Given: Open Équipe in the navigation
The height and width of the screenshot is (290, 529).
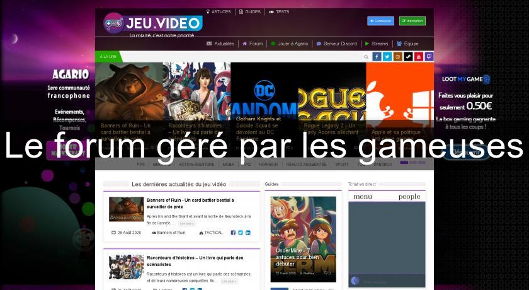Looking at the screenshot, I should pyautogui.click(x=407, y=44).
